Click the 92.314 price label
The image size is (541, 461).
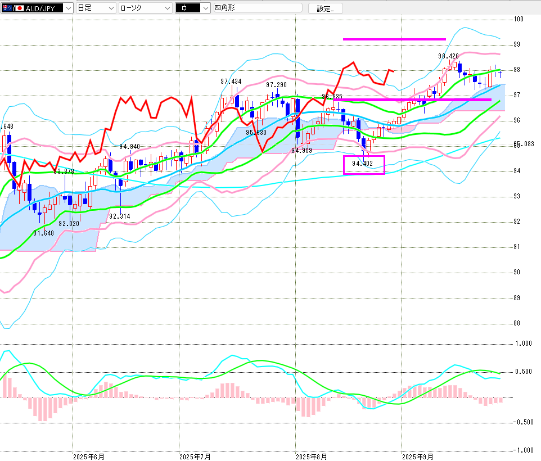[120, 216]
